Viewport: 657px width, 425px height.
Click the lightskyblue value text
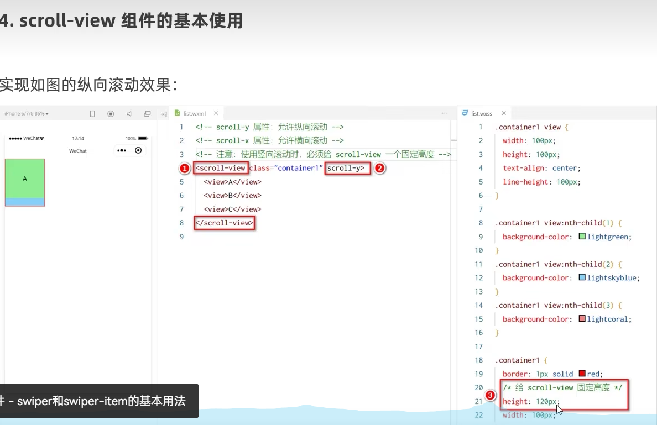click(x=612, y=277)
